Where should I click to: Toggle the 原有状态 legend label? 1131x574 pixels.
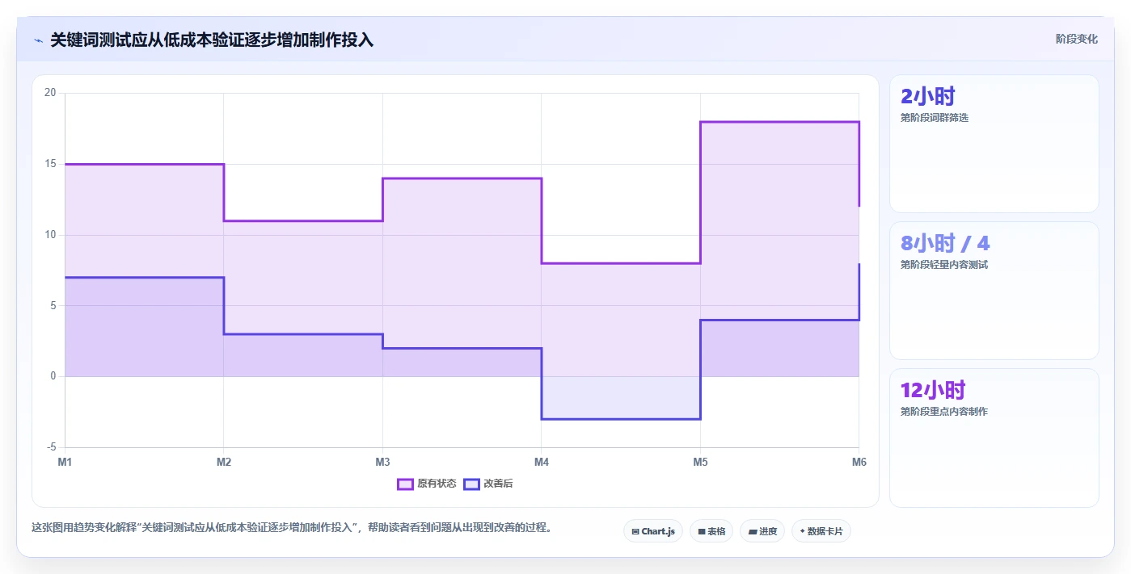pos(437,484)
